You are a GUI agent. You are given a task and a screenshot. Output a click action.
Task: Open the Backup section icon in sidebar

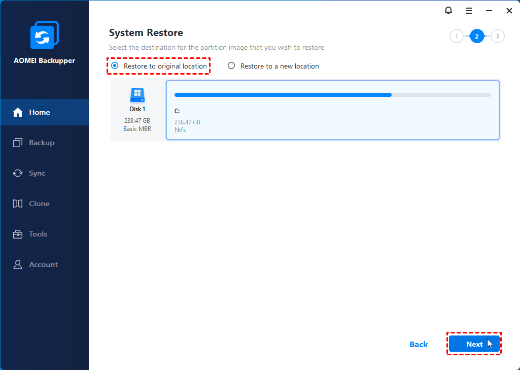point(18,143)
